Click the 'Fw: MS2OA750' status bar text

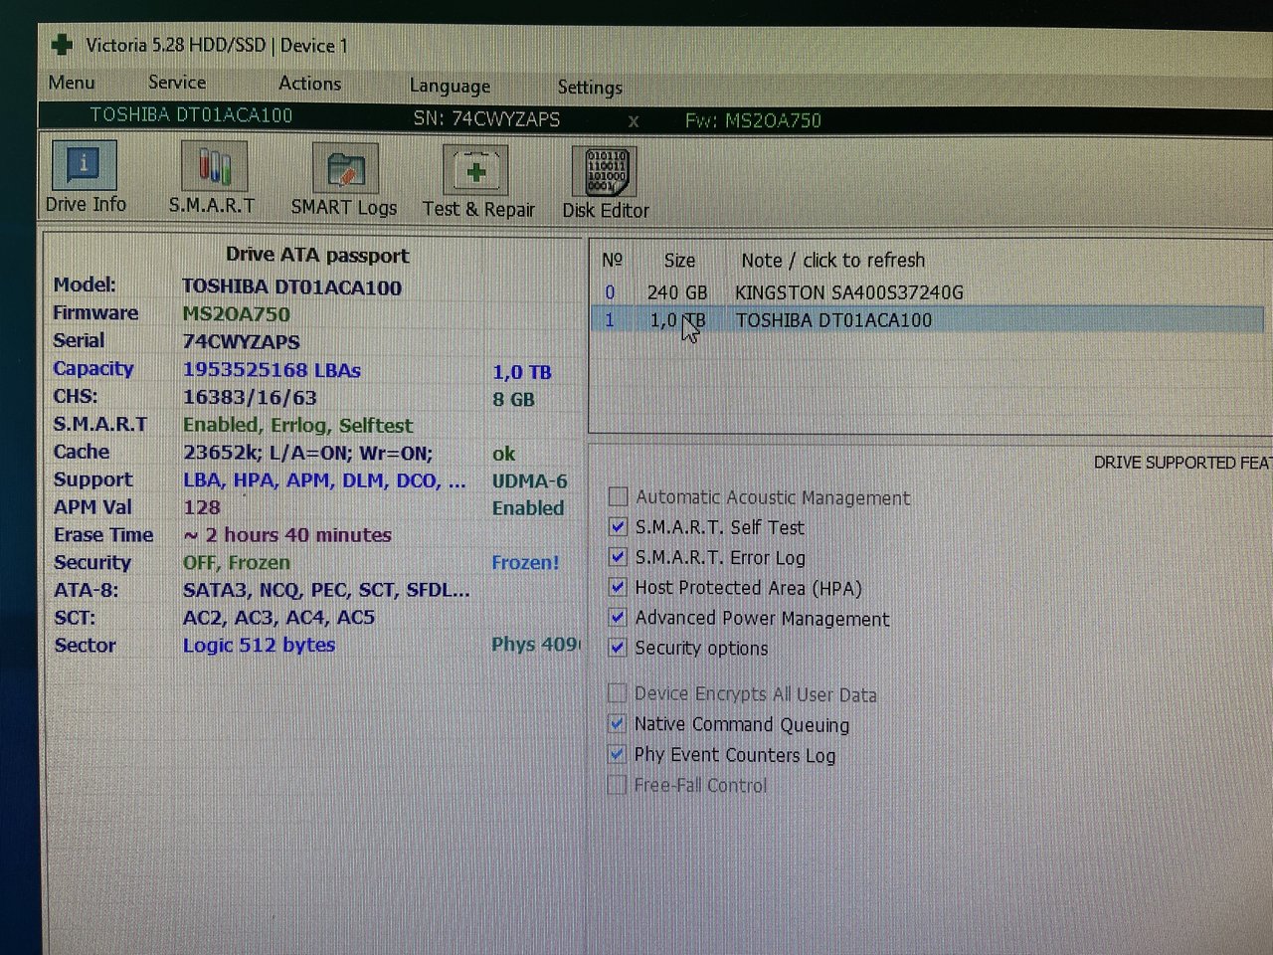[x=753, y=120]
